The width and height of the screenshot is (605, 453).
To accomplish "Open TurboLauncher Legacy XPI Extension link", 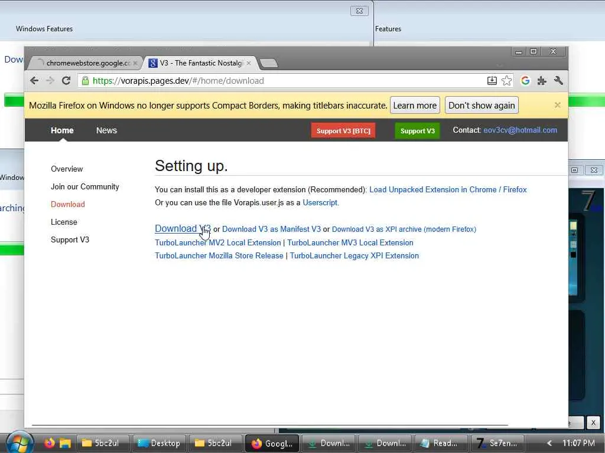I will pos(354,256).
